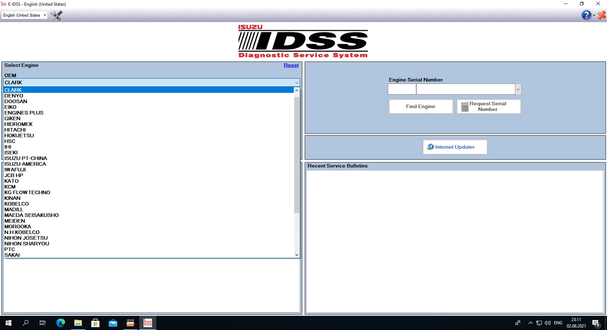Screen dimensions: 607x330
Task: Click the engine serial number main field
Action: click(x=466, y=89)
